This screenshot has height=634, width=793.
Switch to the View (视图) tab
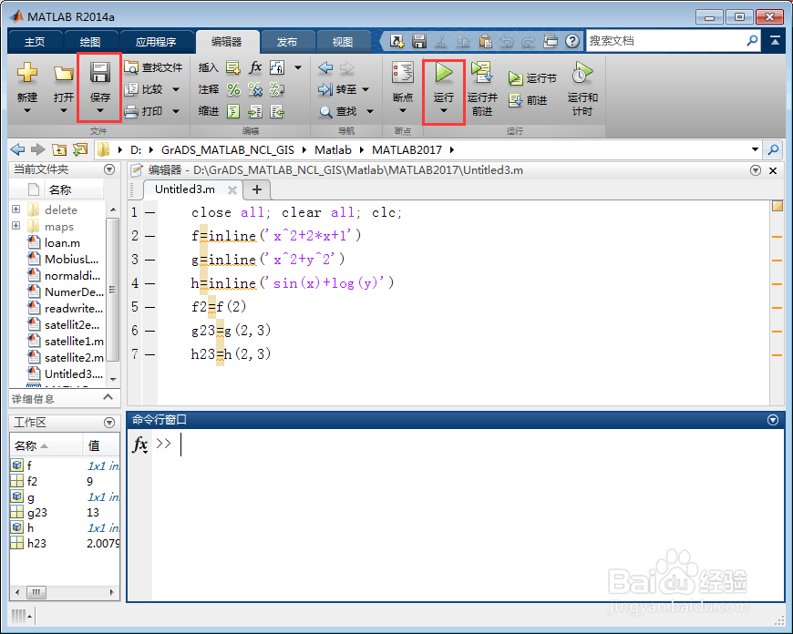(x=343, y=42)
